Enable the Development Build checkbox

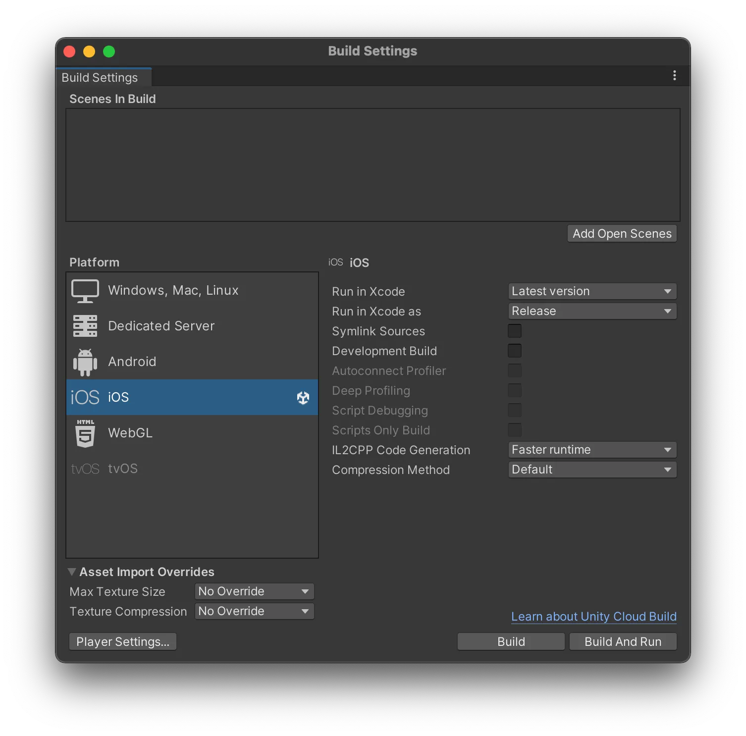(515, 351)
